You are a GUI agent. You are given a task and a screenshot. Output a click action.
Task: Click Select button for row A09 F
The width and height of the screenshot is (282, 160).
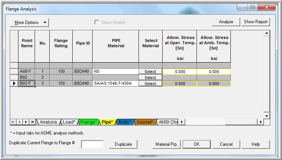coord(150,72)
